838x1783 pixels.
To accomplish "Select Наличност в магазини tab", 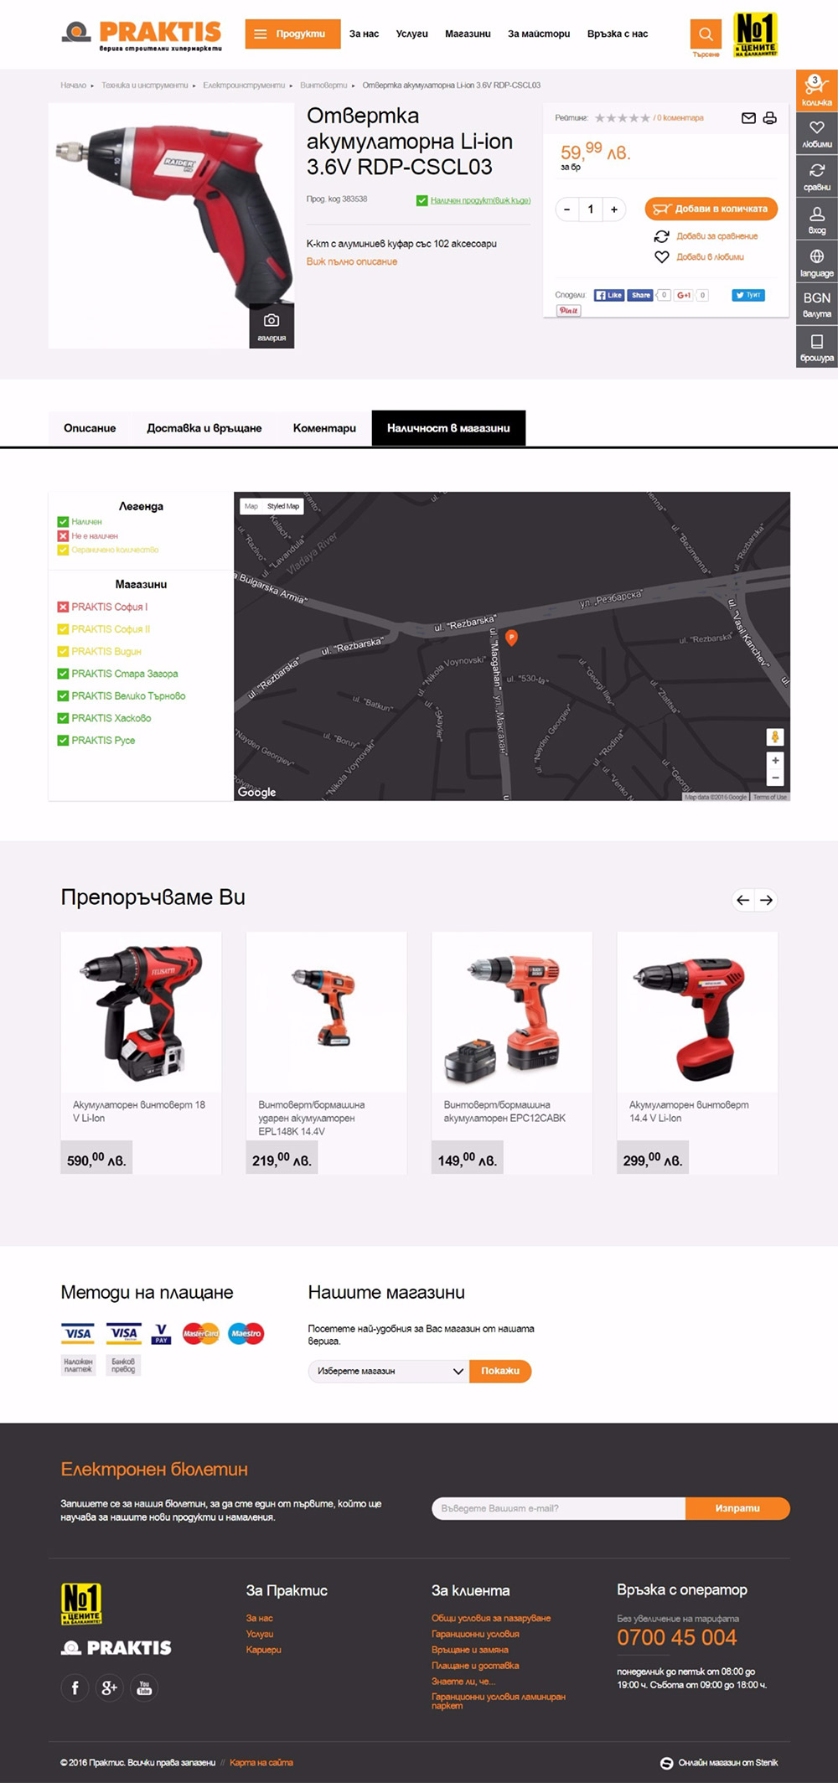I will coord(448,428).
